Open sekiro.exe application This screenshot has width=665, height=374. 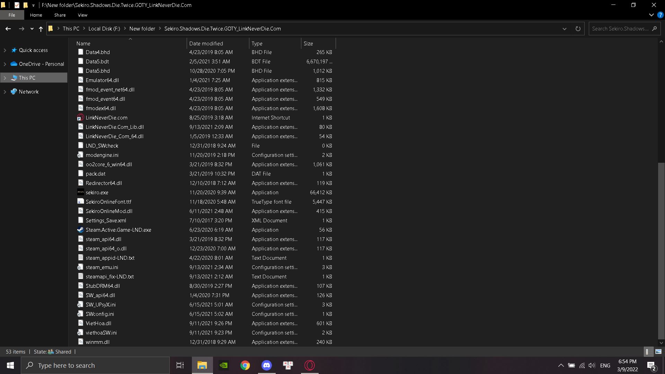tap(97, 192)
